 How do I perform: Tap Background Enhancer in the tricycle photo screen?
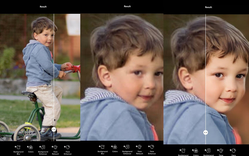43,150
